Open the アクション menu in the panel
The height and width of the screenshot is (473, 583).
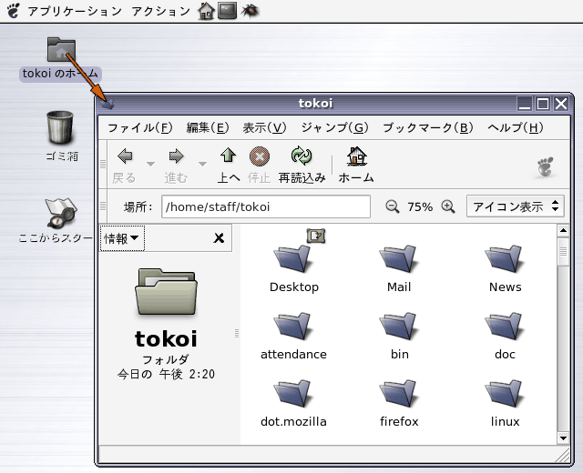pos(160,11)
